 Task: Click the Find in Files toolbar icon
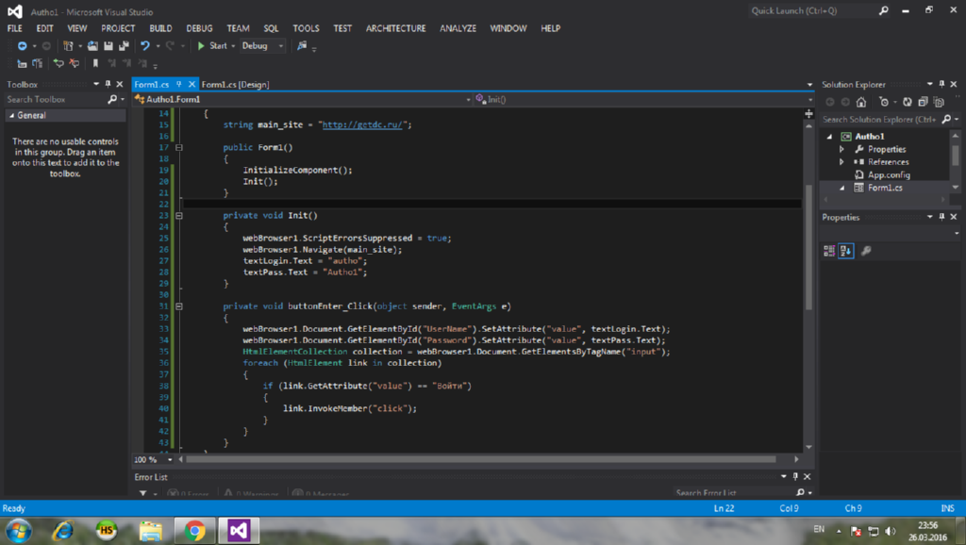pos(302,46)
